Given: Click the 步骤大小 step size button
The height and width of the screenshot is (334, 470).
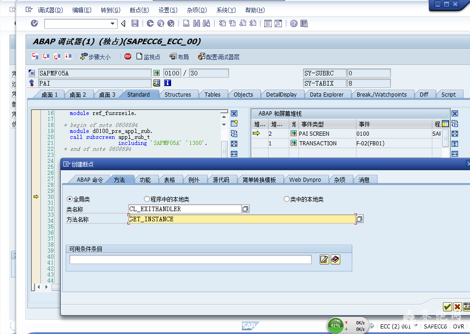Looking at the screenshot, I should click(x=96, y=57).
